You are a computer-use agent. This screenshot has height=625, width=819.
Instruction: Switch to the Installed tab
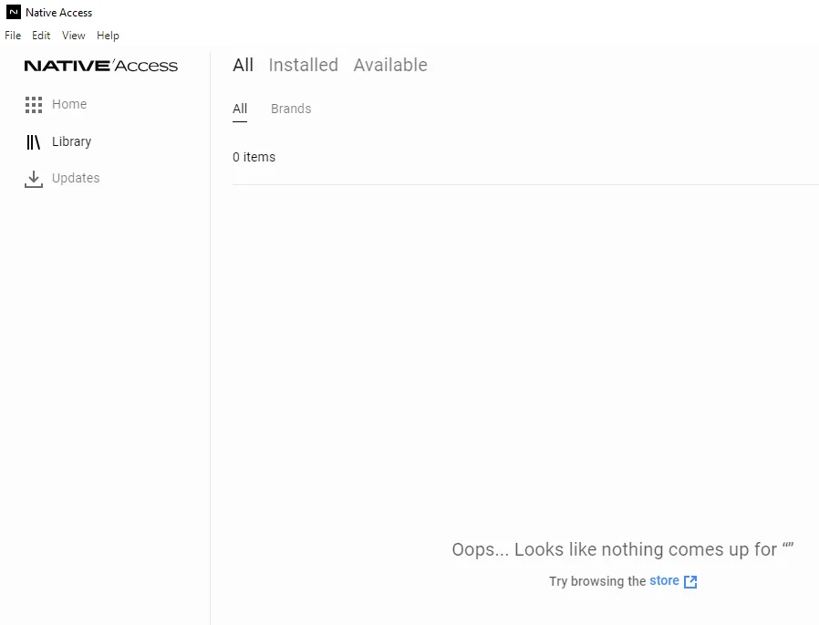(x=304, y=65)
